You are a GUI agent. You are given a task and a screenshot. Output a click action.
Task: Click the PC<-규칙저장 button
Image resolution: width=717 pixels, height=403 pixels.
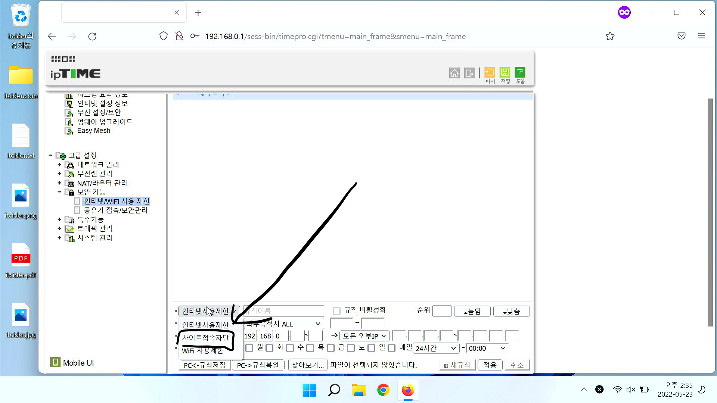click(205, 365)
